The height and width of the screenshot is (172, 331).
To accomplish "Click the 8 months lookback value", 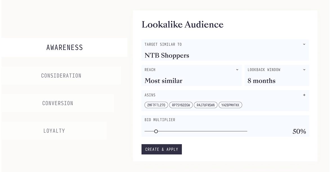I will 261,81.
